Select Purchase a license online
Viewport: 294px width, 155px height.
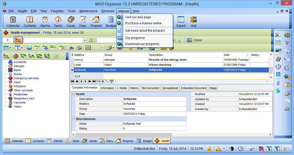click(x=143, y=23)
